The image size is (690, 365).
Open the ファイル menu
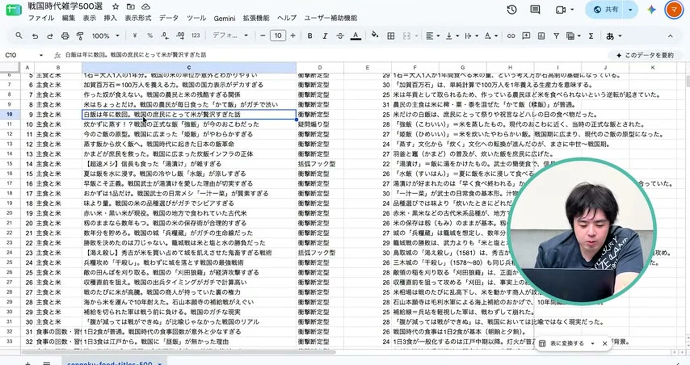coord(41,18)
